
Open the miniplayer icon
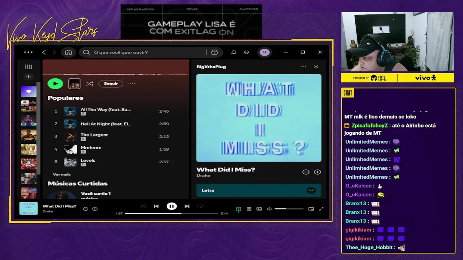click(311, 209)
